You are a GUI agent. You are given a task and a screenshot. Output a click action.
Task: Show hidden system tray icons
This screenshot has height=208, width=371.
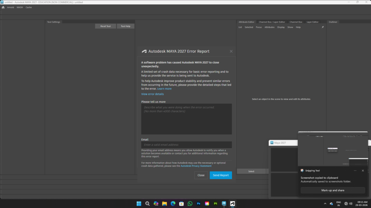point(325,204)
